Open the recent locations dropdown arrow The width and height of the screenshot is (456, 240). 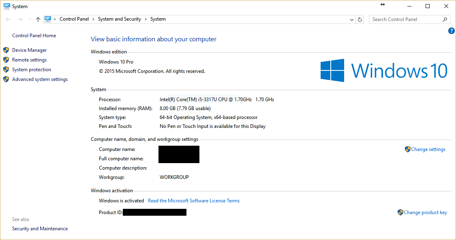coord(30,19)
